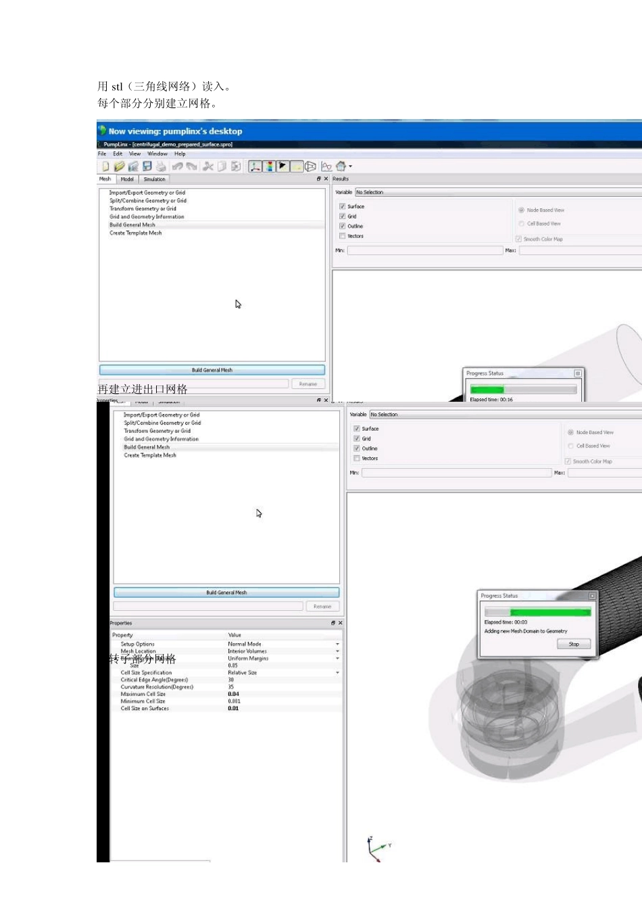The height and width of the screenshot is (909, 642).
Task: Click the Cut scissors icon
Action: click(208, 166)
